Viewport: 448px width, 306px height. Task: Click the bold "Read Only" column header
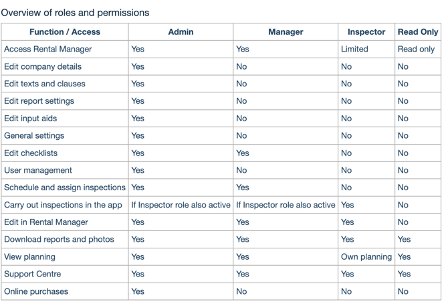[x=418, y=31]
